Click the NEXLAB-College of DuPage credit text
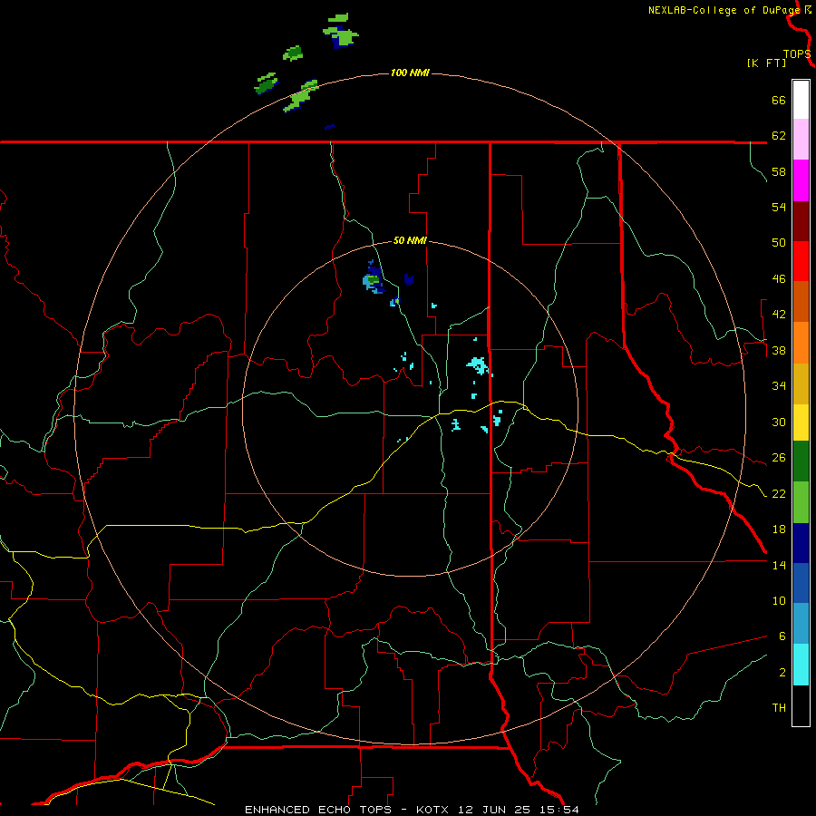 (724, 10)
